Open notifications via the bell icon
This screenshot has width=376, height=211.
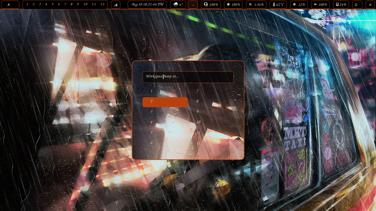click(357, 5)
